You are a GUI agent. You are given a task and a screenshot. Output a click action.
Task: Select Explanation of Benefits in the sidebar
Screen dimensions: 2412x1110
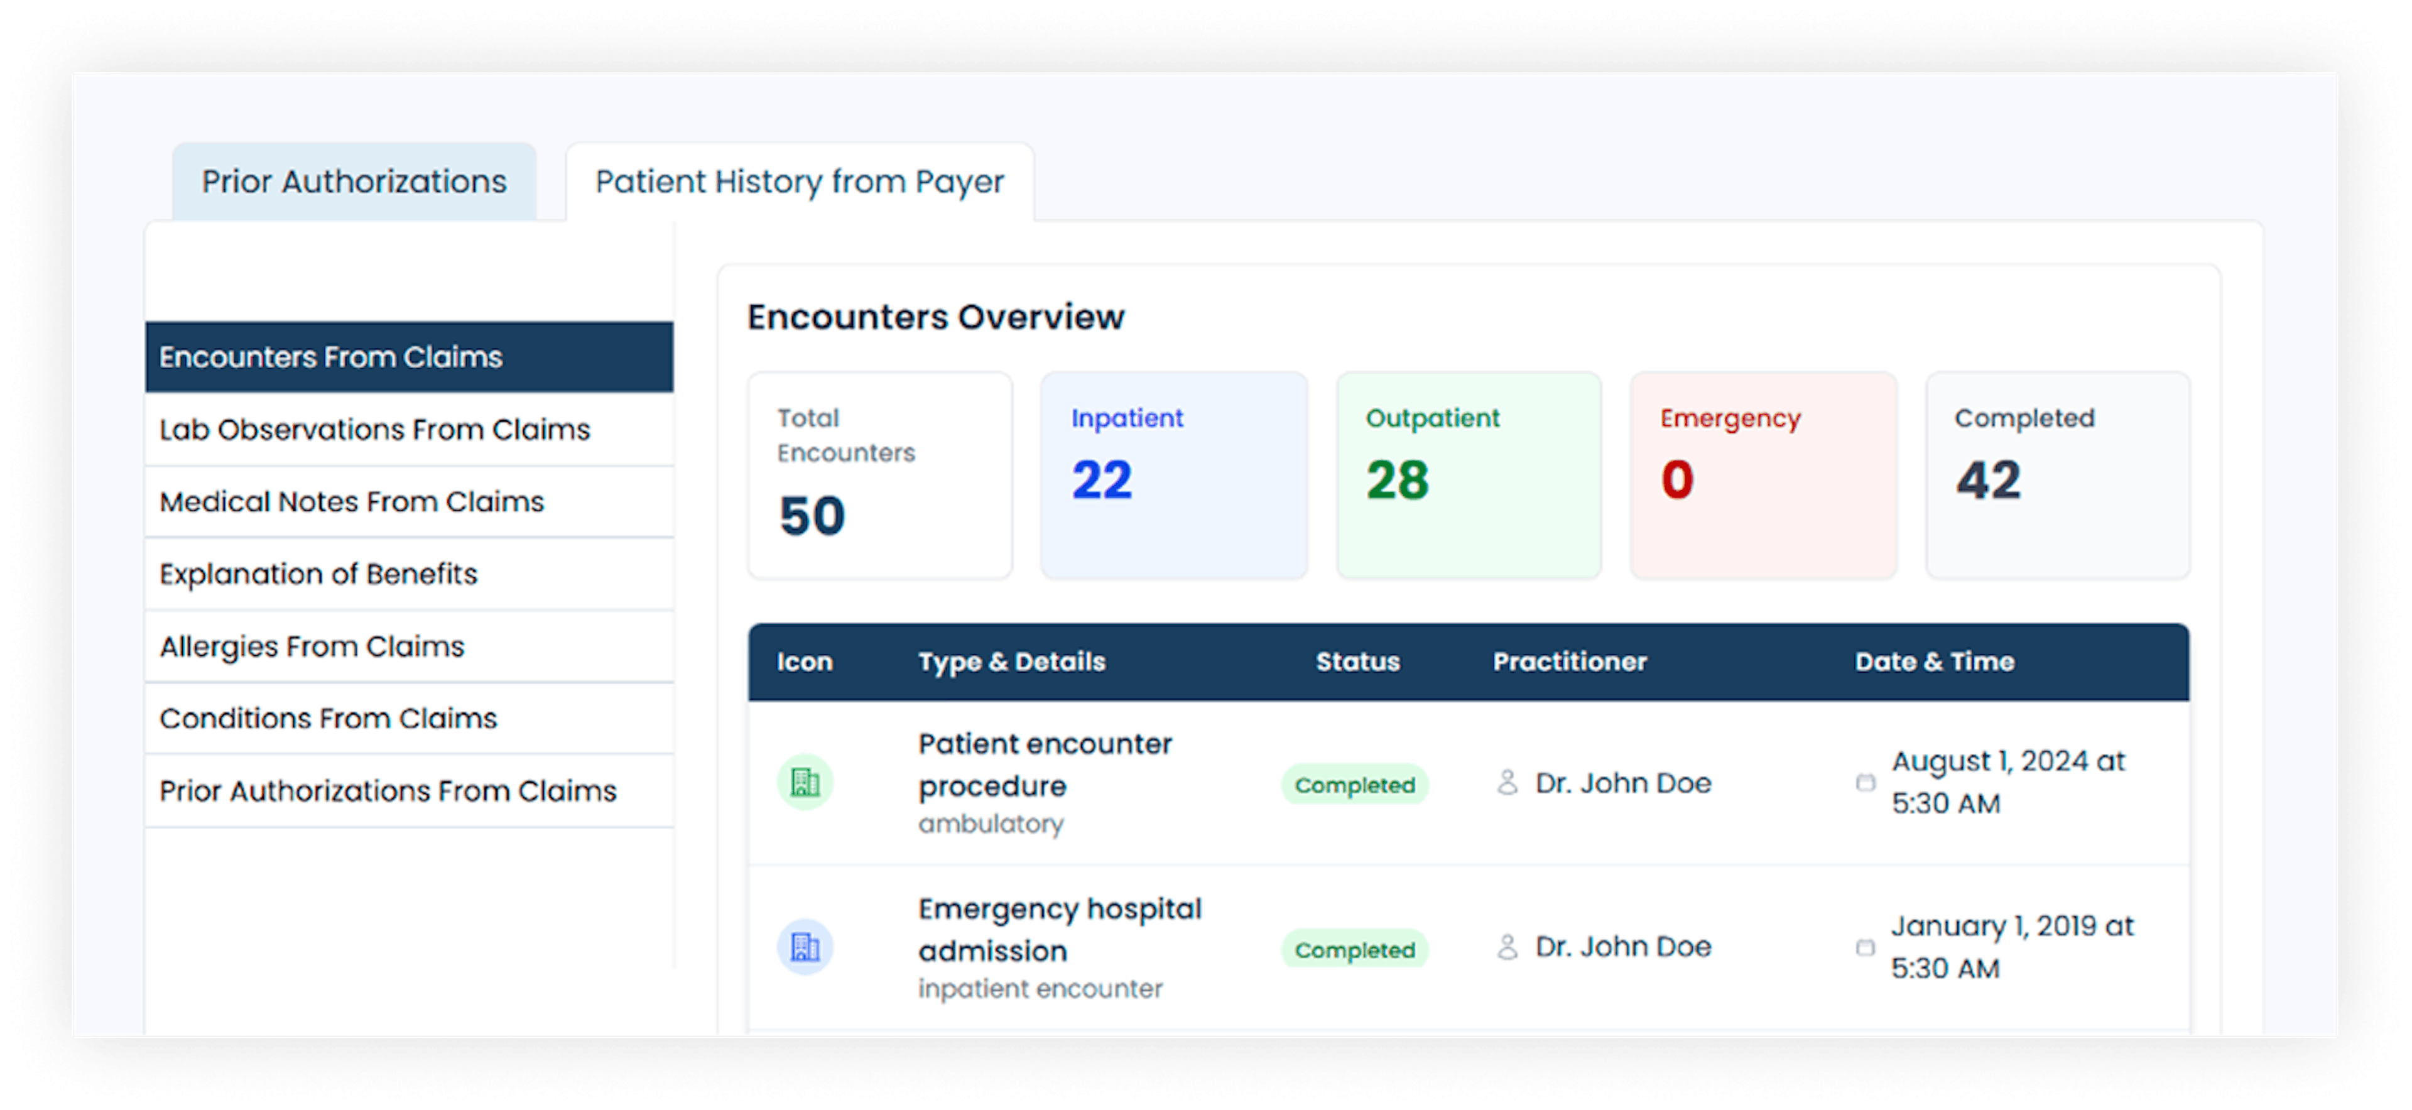409,574
